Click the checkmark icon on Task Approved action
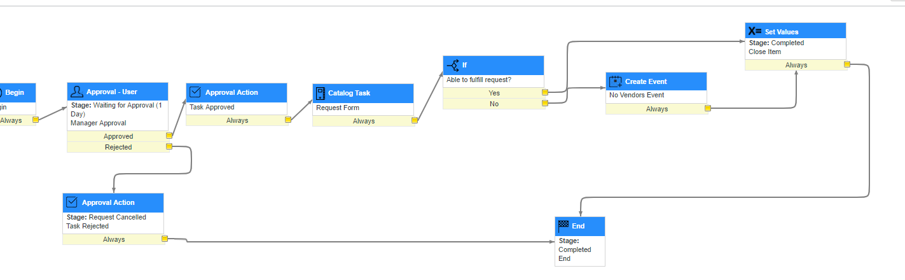Screen dimensions: 905x280 pos(196,92)
